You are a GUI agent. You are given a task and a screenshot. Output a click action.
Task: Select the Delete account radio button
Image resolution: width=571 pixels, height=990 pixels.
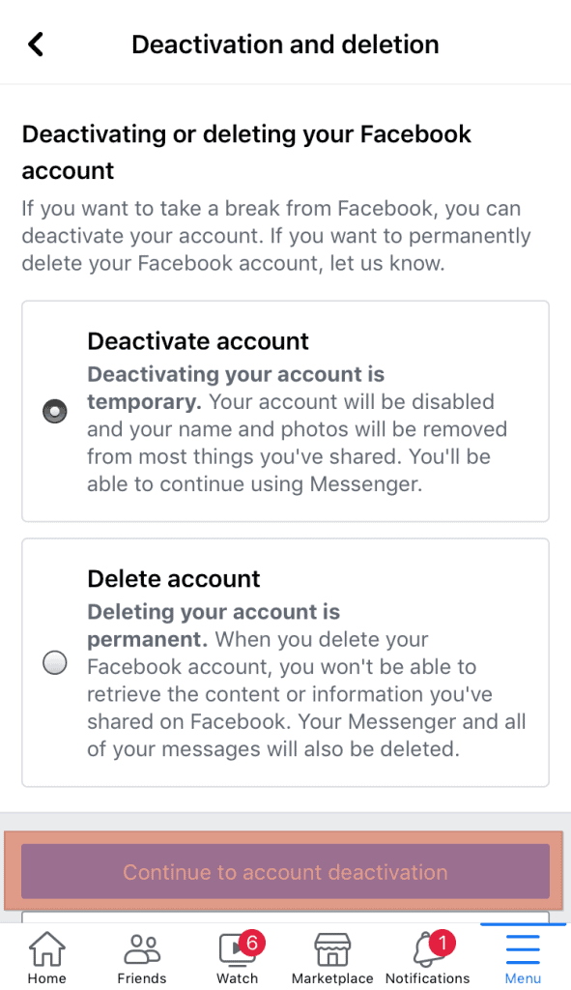click(x=55, y=662)
